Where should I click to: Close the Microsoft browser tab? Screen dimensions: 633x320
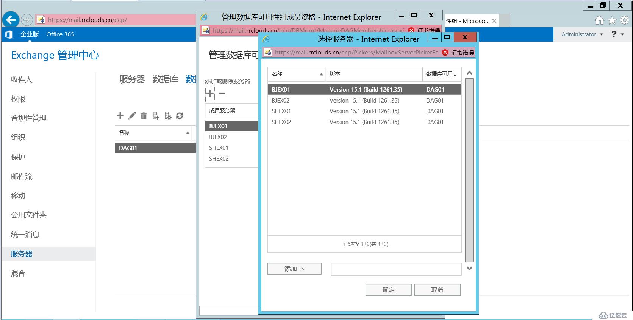pyautogui.click(x=494, y=21)
